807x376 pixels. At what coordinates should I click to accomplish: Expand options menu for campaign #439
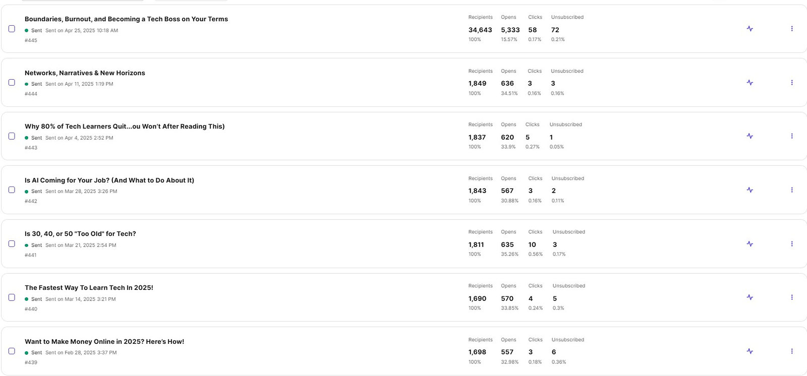click(x=791, y=351)
